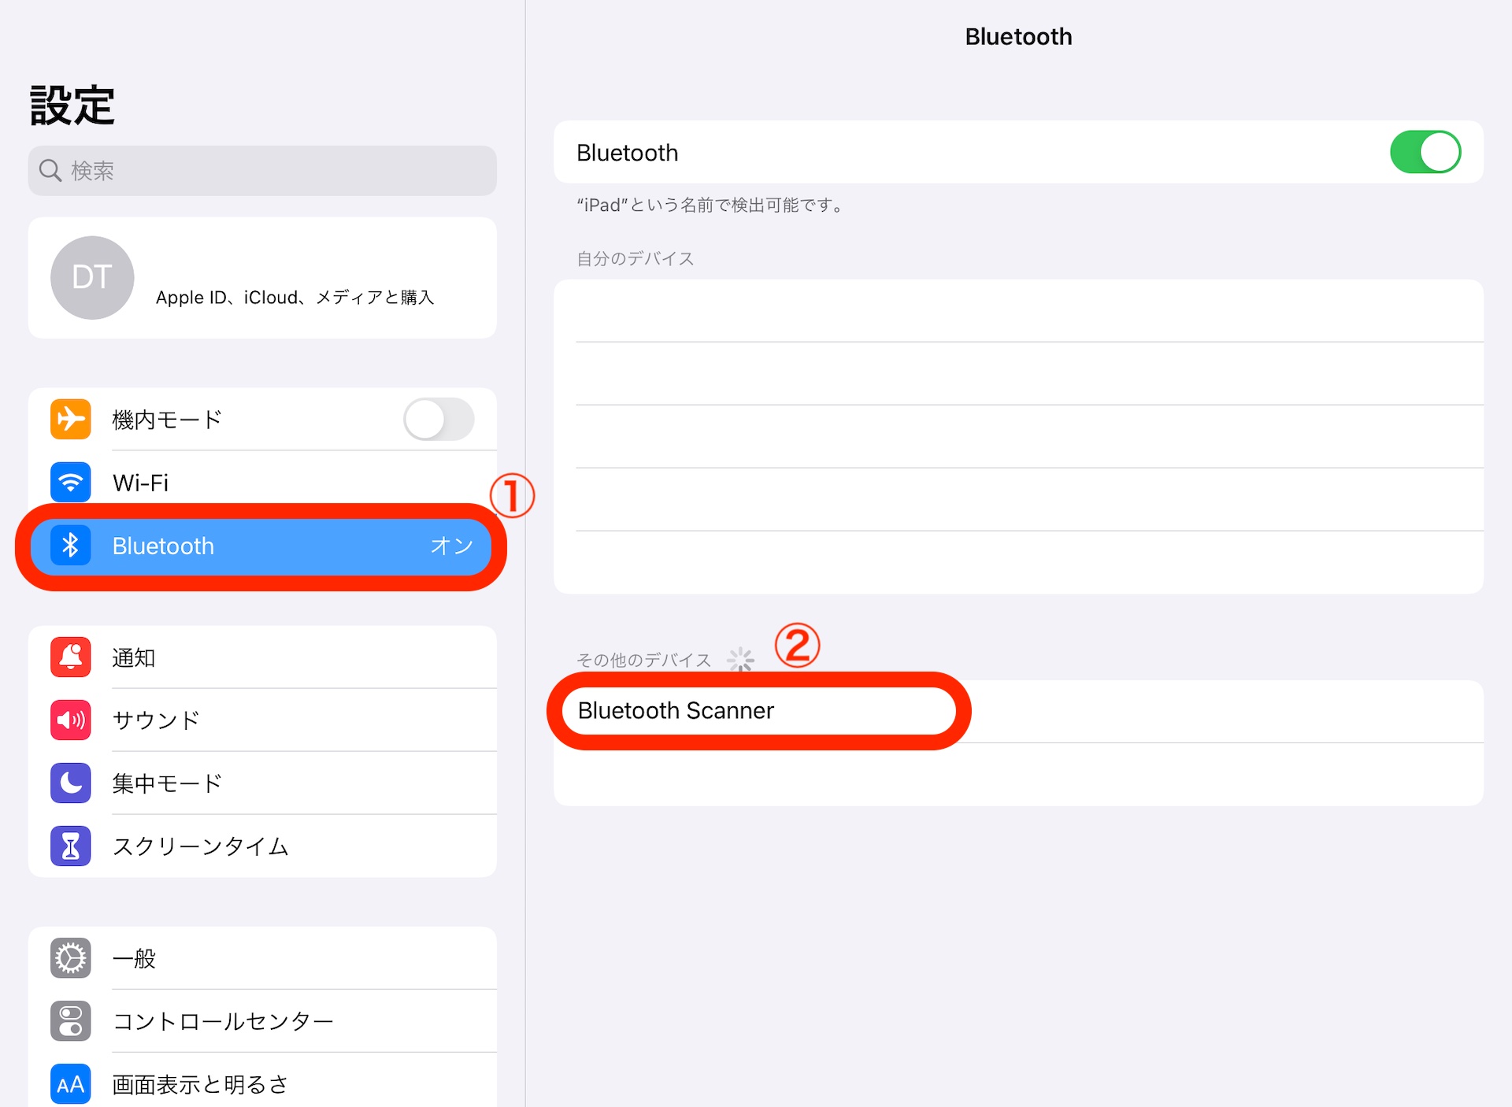Click the 機内モード label
The image size is (1512, 1107).
coord(167,420)
